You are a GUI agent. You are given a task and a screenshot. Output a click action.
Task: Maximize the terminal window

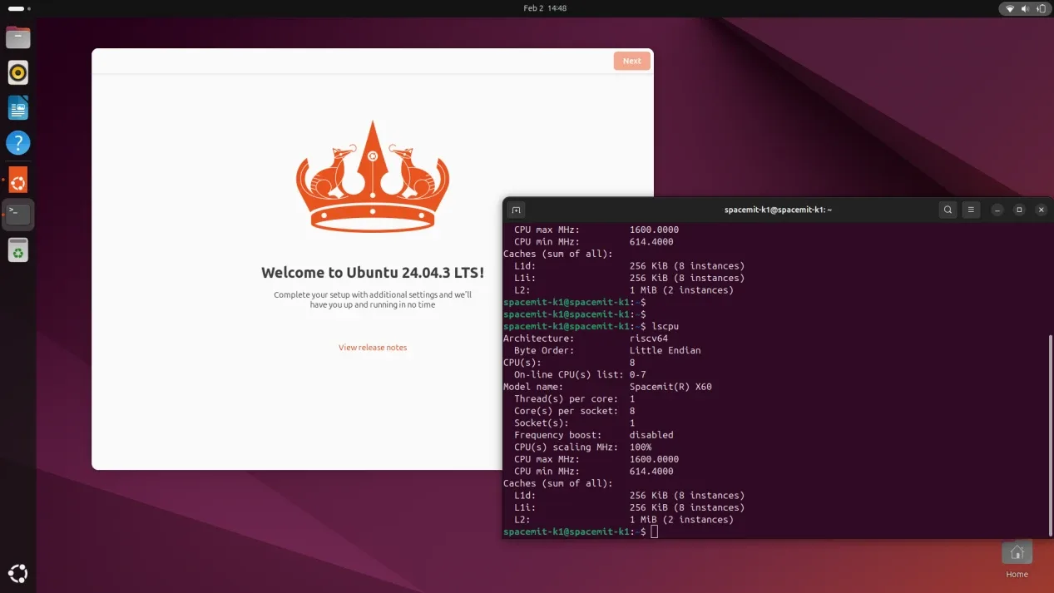pos(1019,210)
